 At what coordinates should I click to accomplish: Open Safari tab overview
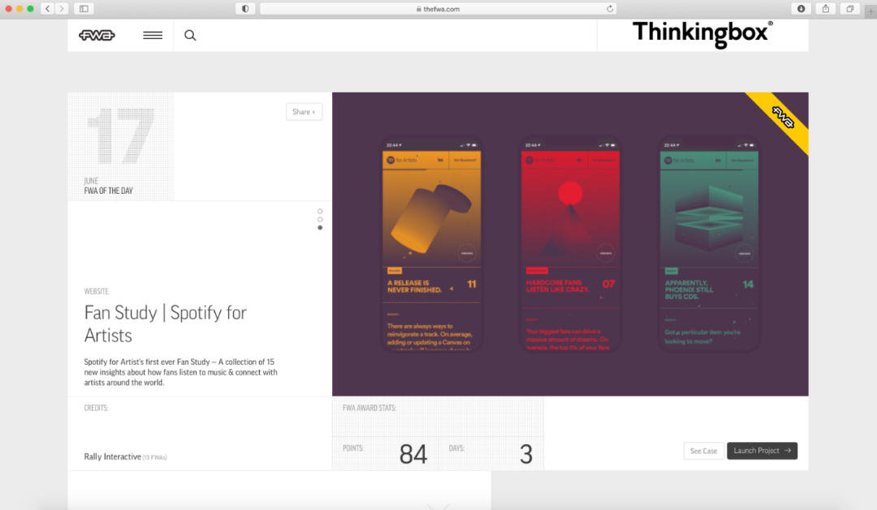tap(850, 9)
